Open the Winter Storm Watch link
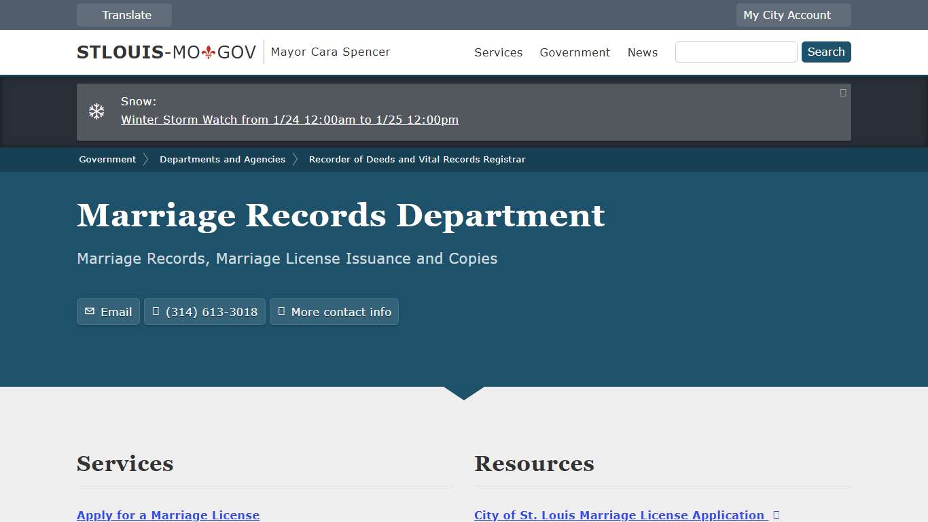 289,120
